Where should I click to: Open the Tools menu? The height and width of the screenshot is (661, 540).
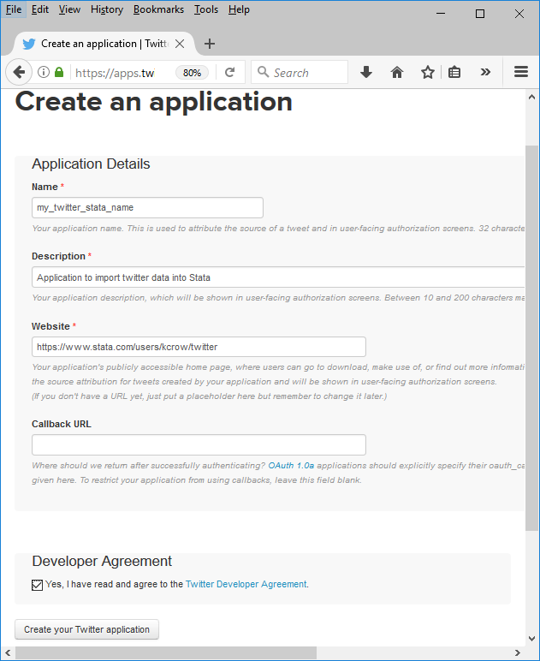(x=206, y=9)
